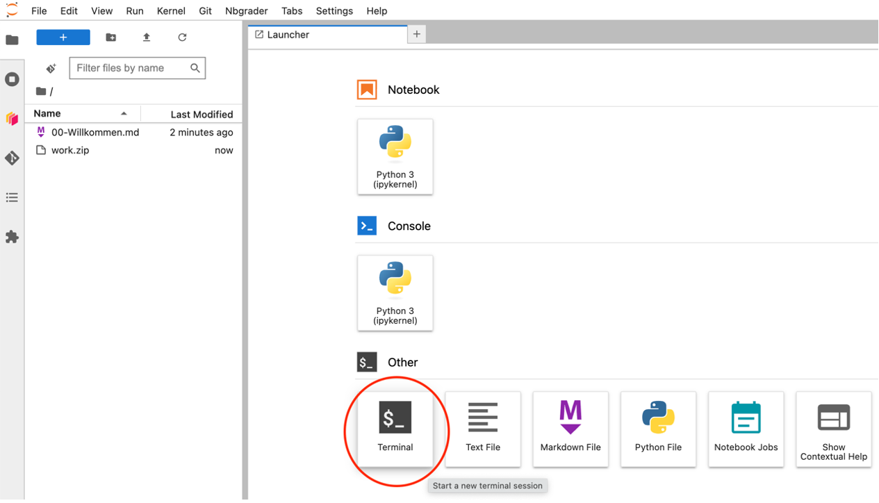Open the Git sidebar panel
879x503 pixels.
(x=12, y=158)
